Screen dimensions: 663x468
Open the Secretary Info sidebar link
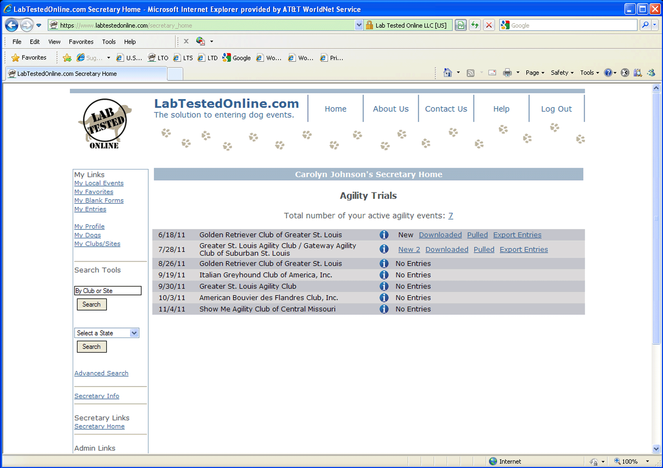click(97, 396)
